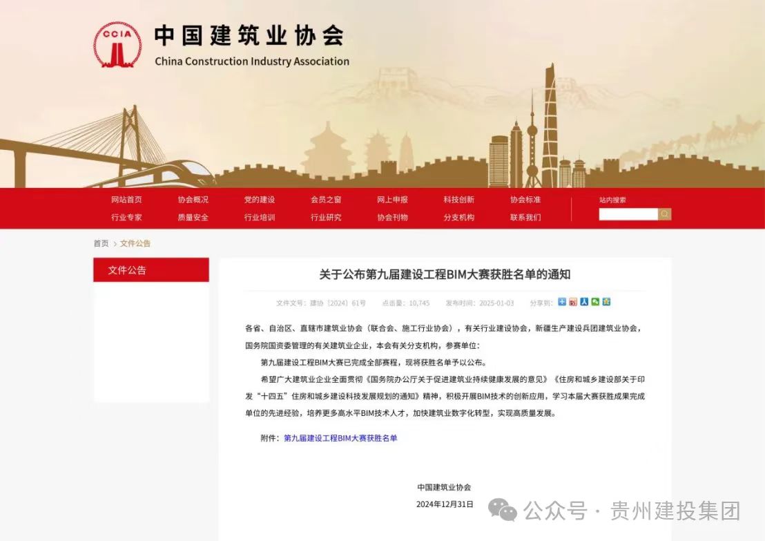
Task: Open the 党的建设 section
Action: [259, 200]
